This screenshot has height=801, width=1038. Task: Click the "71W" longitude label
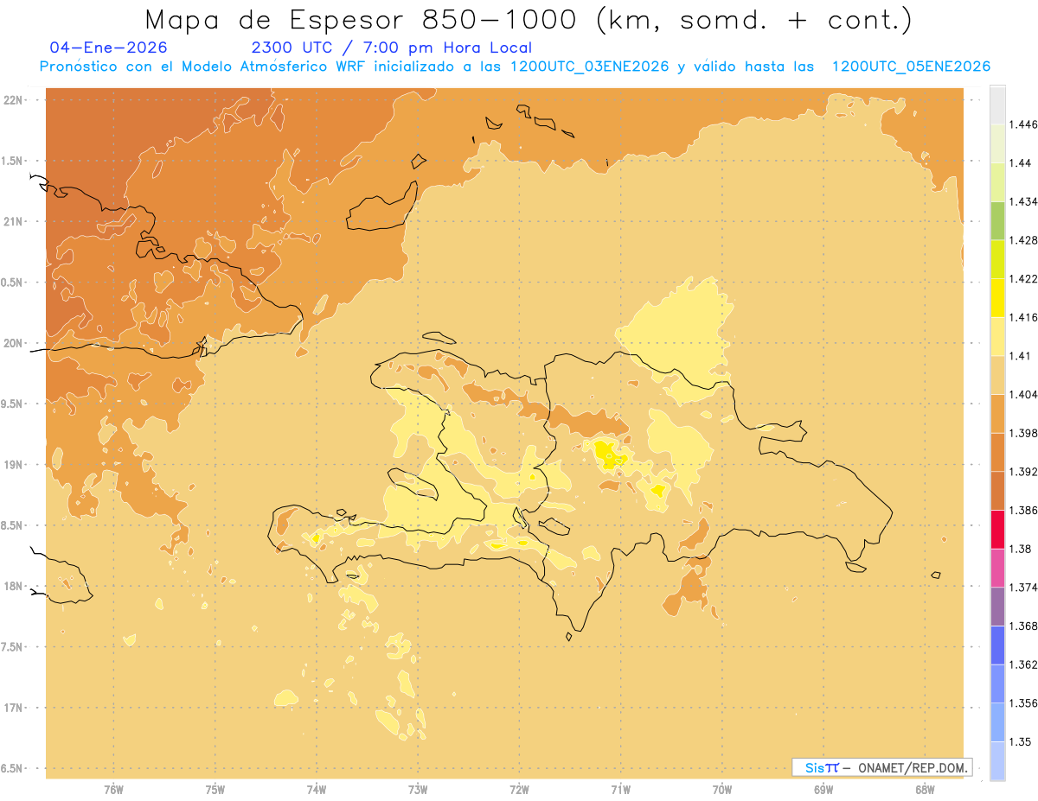620,790
